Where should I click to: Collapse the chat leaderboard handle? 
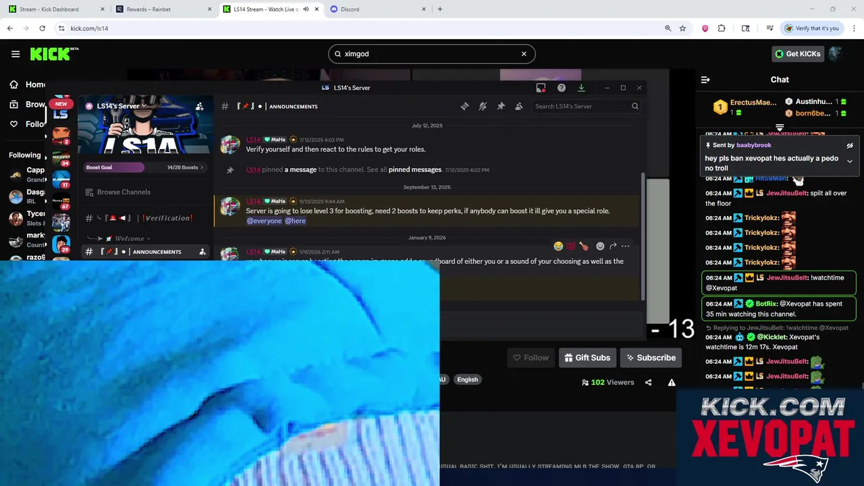(780, 127)
